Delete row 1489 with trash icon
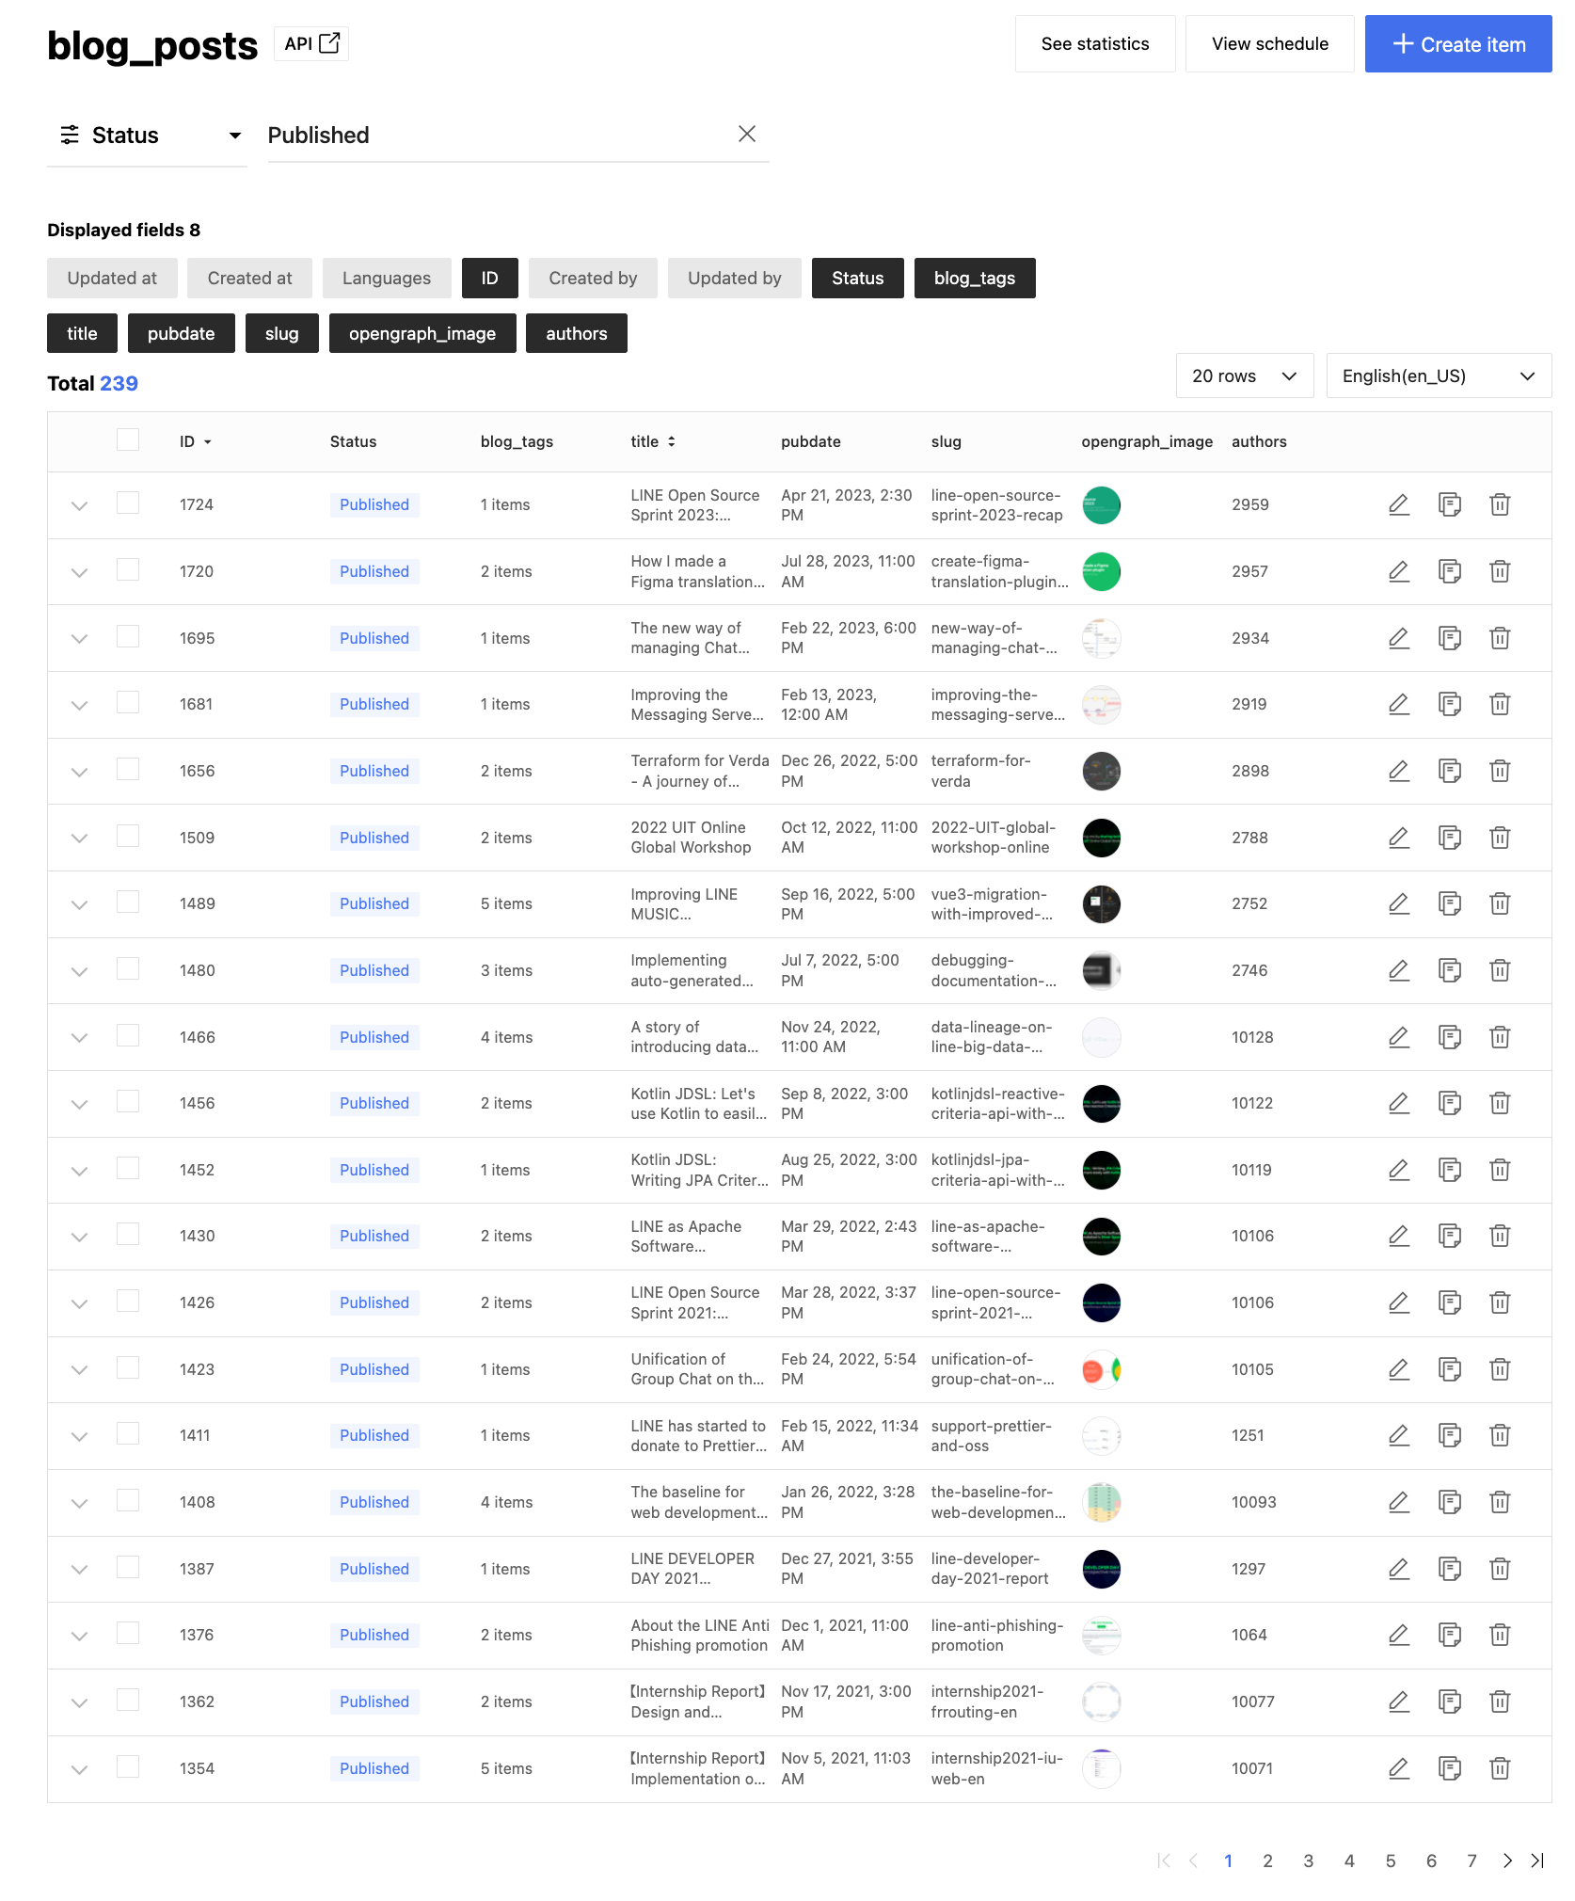The width and height of the screenshot is (1575, 1901). pos(1501,903)
